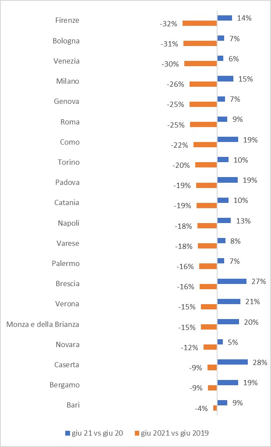
Task: Click the orange Venezia bar (-30%)
Action: [x=201, y=64]
